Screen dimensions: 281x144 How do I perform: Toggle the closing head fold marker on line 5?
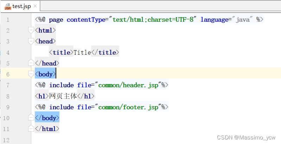tap(31, 63)
